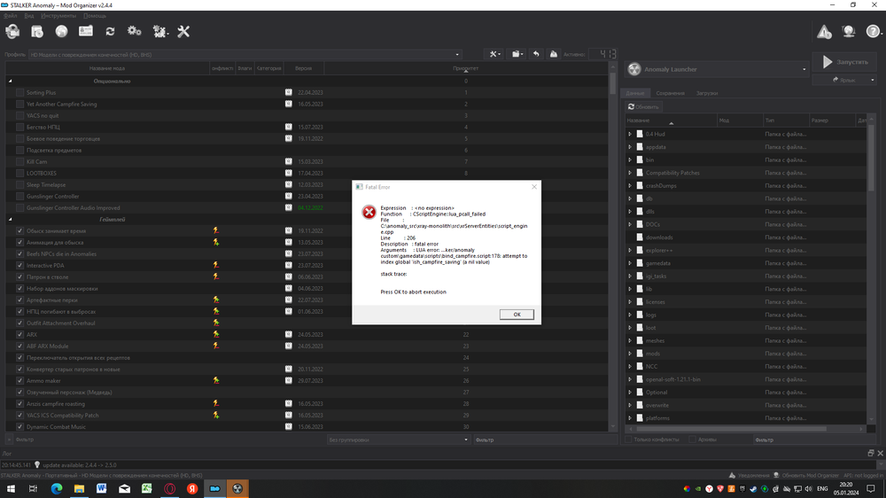Sort by Название мода column header
The image size is (886, 498).
107,68
